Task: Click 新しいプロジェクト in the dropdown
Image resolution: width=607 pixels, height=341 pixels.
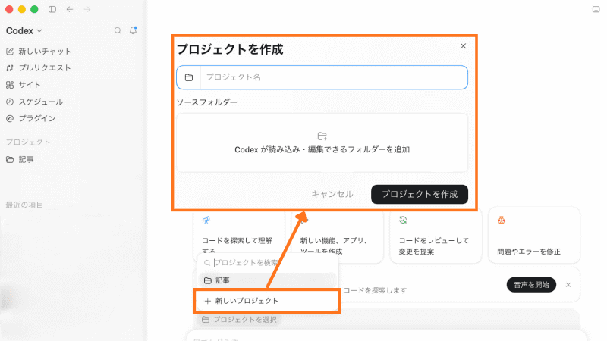Action: 267,301
